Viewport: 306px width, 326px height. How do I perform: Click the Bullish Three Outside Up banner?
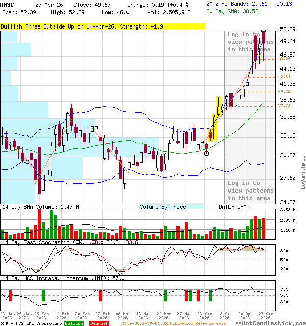click(102, 26)
